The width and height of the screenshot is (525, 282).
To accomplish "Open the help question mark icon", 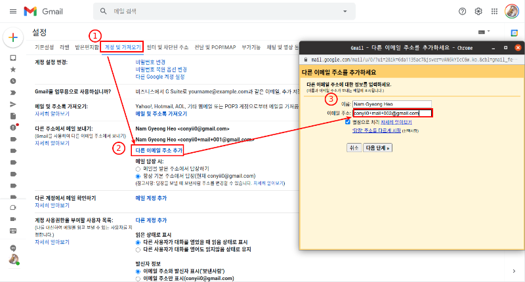I will [463, 11].
